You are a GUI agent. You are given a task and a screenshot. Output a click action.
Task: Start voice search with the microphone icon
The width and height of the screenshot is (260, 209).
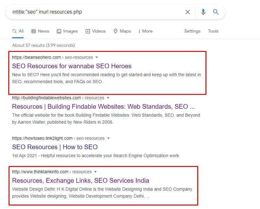(203, 12)
